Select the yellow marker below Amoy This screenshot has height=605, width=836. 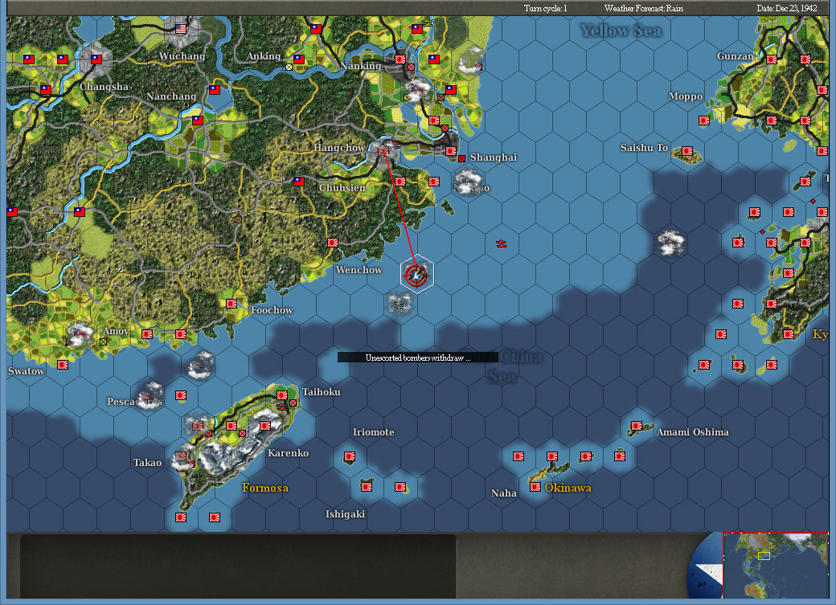click(x=104, y=341)
